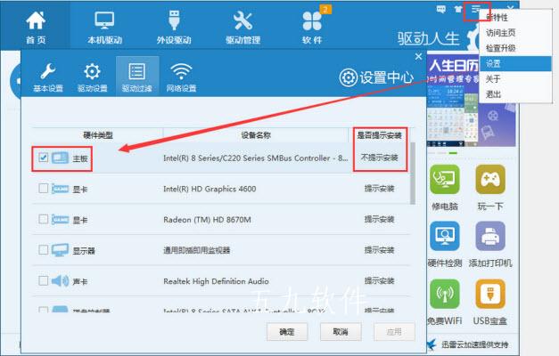The height and width of the screenshot is (356, 559).
Task: Click the 声卡 speaker icon
Action: (x=60, y=281)
